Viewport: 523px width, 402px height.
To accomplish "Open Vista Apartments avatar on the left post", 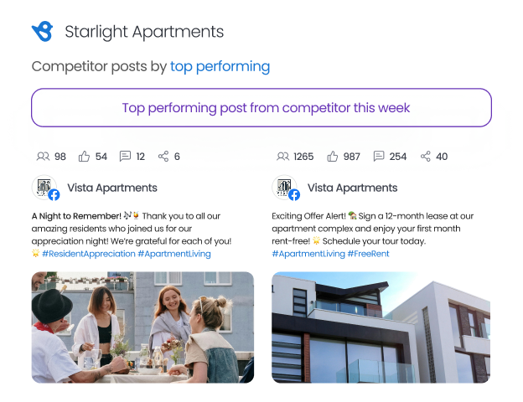I will point(45,188).
